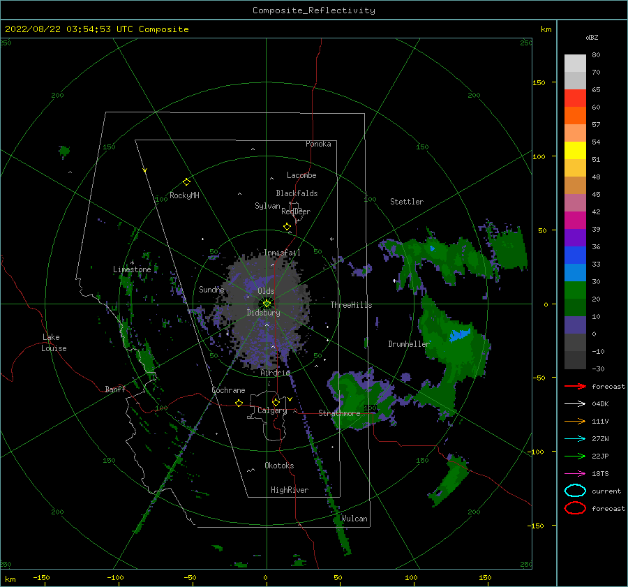The width and height of the screenshot is (628, 587).
Task: Click the dBZ legend heading
Action: click(x=592, y=37)
